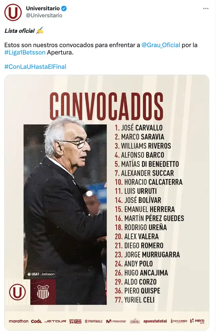Click the Inmunimed sponsor logo
This screenshot has height=333, width=216.
point(179,322)
